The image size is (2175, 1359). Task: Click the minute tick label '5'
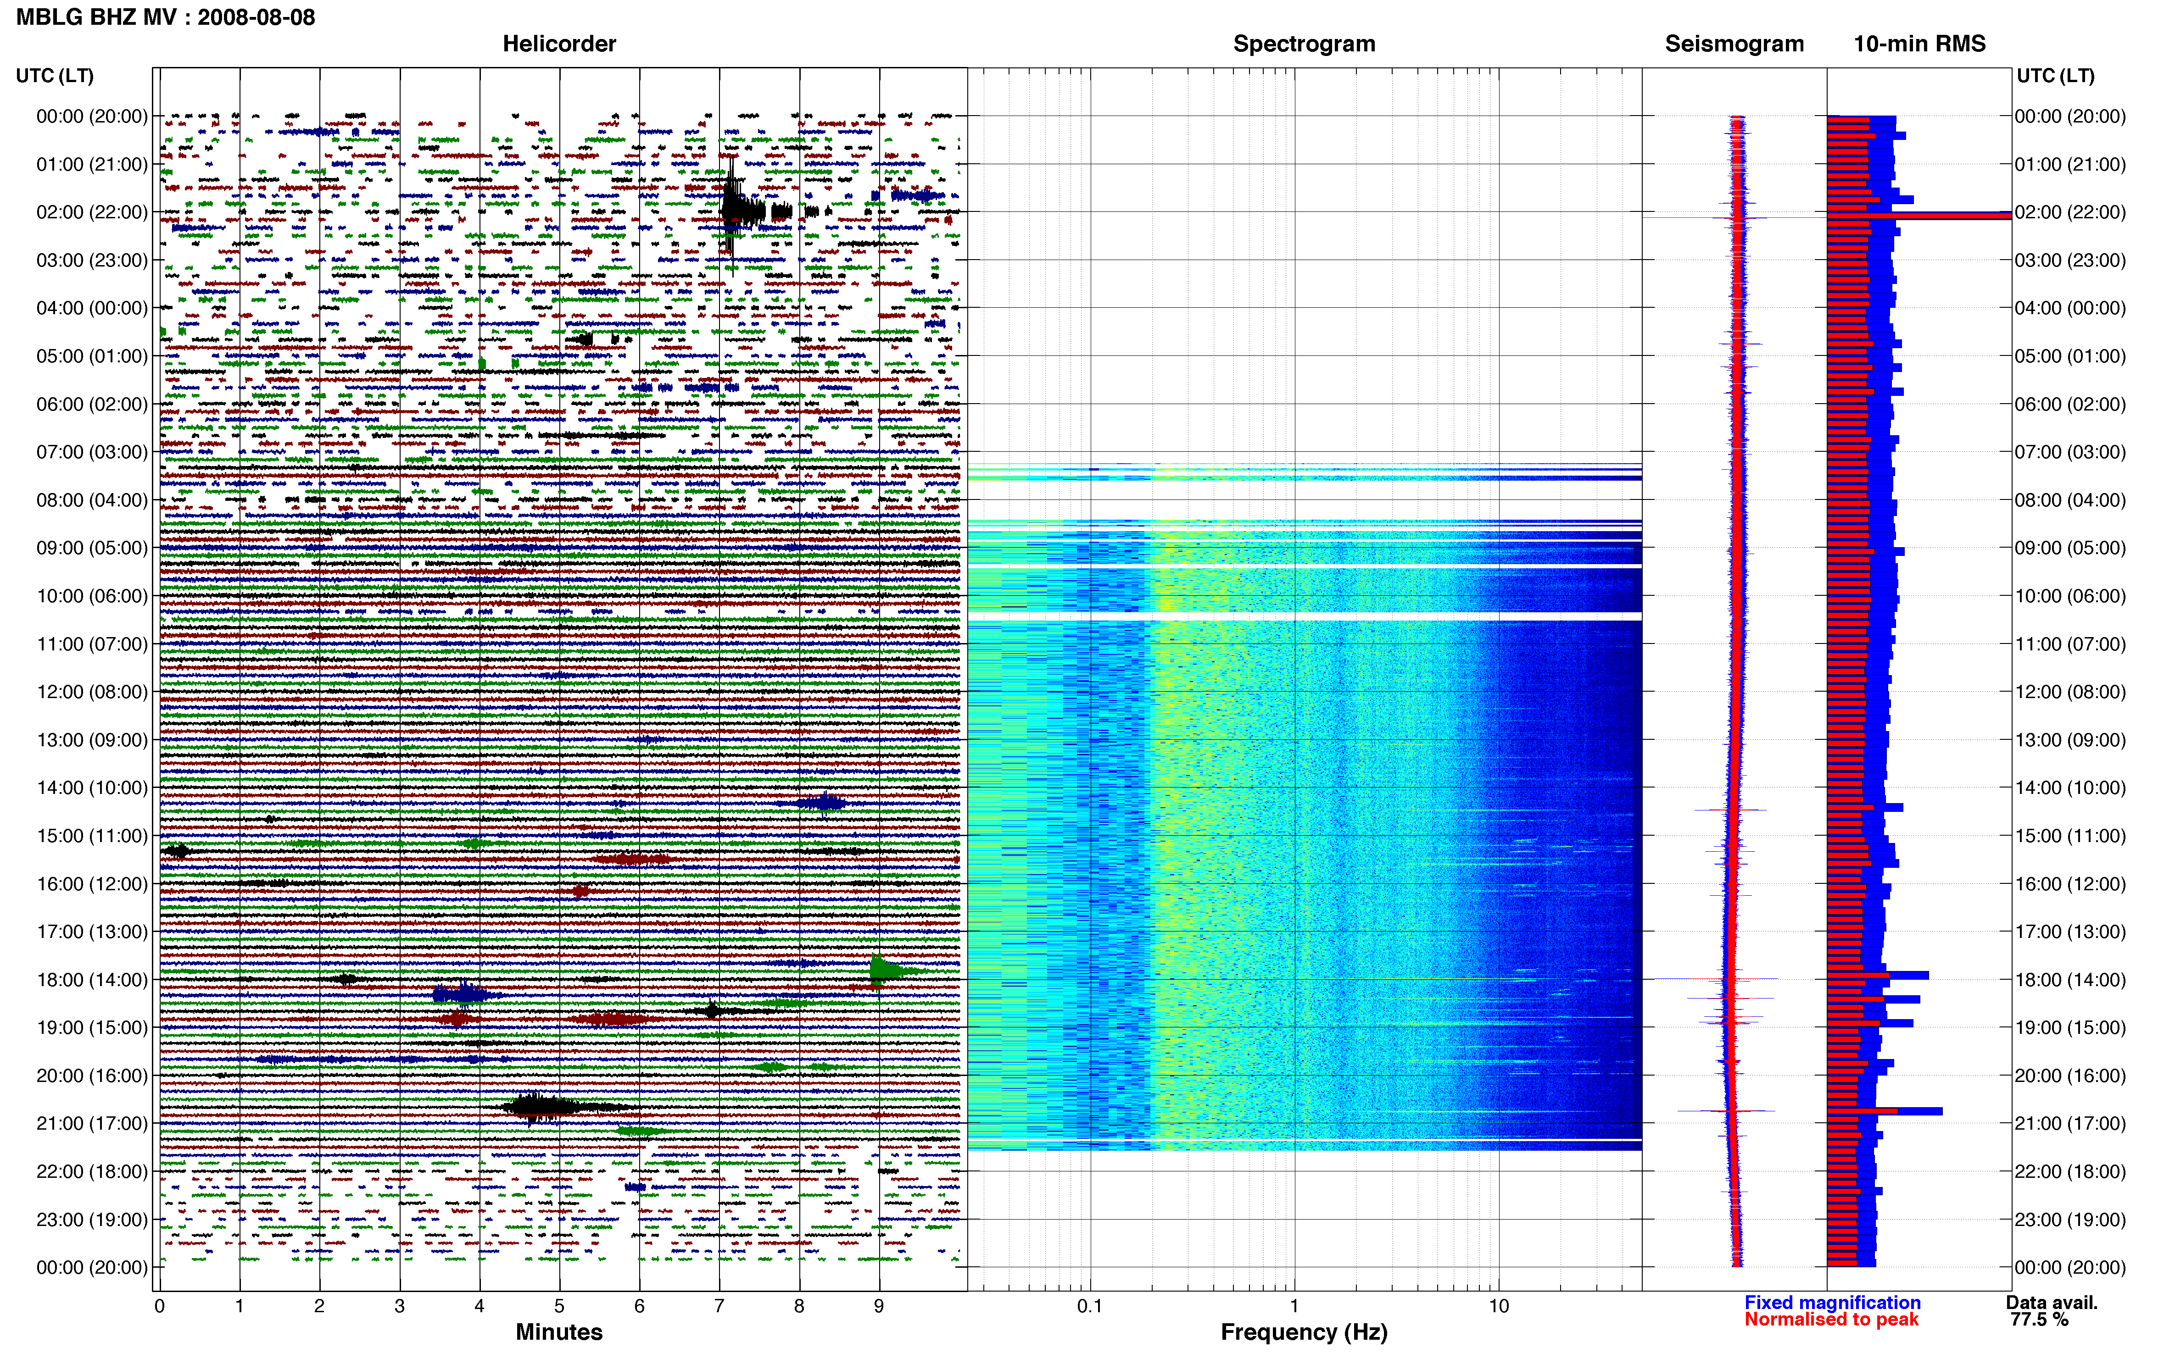[559, 1306]
